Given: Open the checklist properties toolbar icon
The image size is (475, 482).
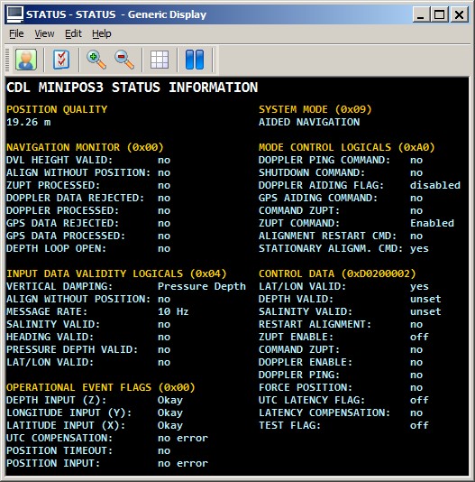Looking at the screenshot, I should point(61,60).
